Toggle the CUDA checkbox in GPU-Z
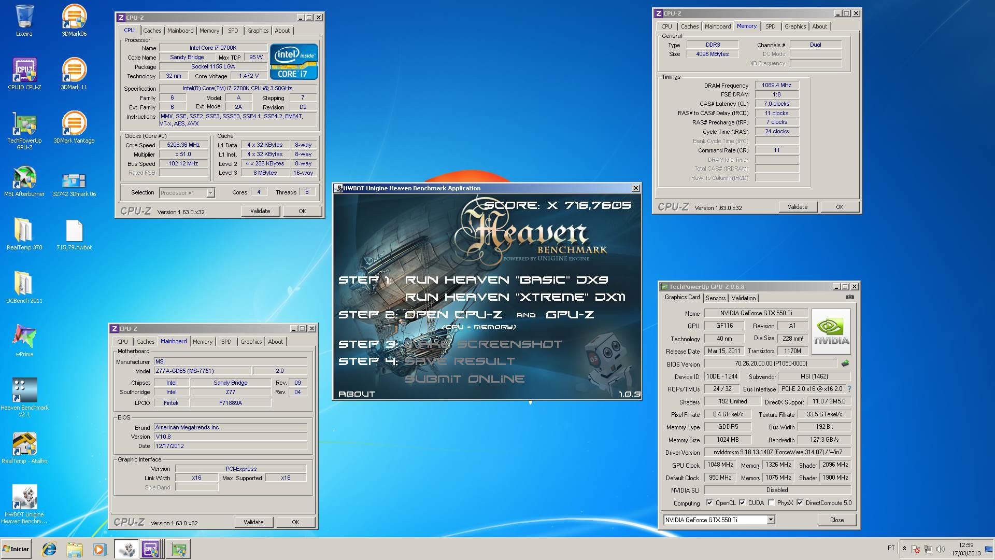 click(x=742, y=502)
